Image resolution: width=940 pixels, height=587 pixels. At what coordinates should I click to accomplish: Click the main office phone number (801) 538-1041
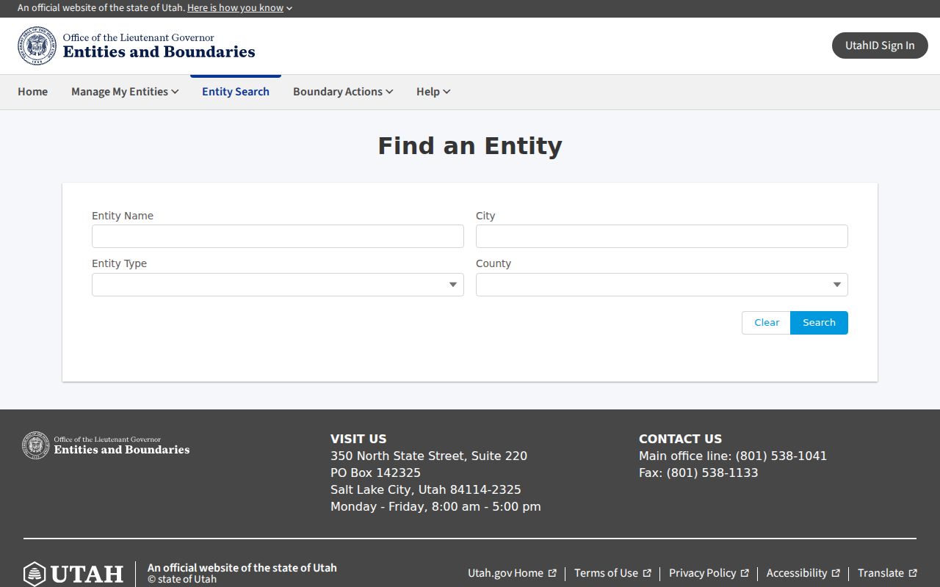[781, 456]
